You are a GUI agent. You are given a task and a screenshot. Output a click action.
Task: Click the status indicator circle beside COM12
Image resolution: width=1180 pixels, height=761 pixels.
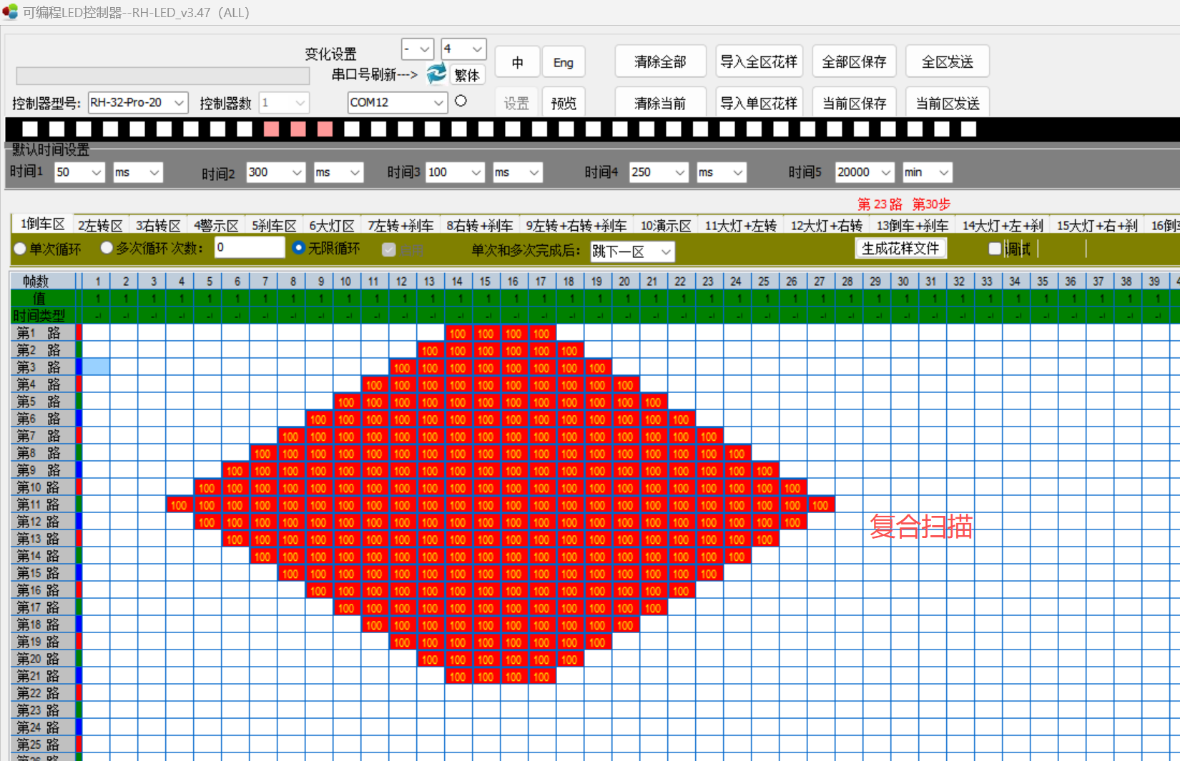pos(461,101)
